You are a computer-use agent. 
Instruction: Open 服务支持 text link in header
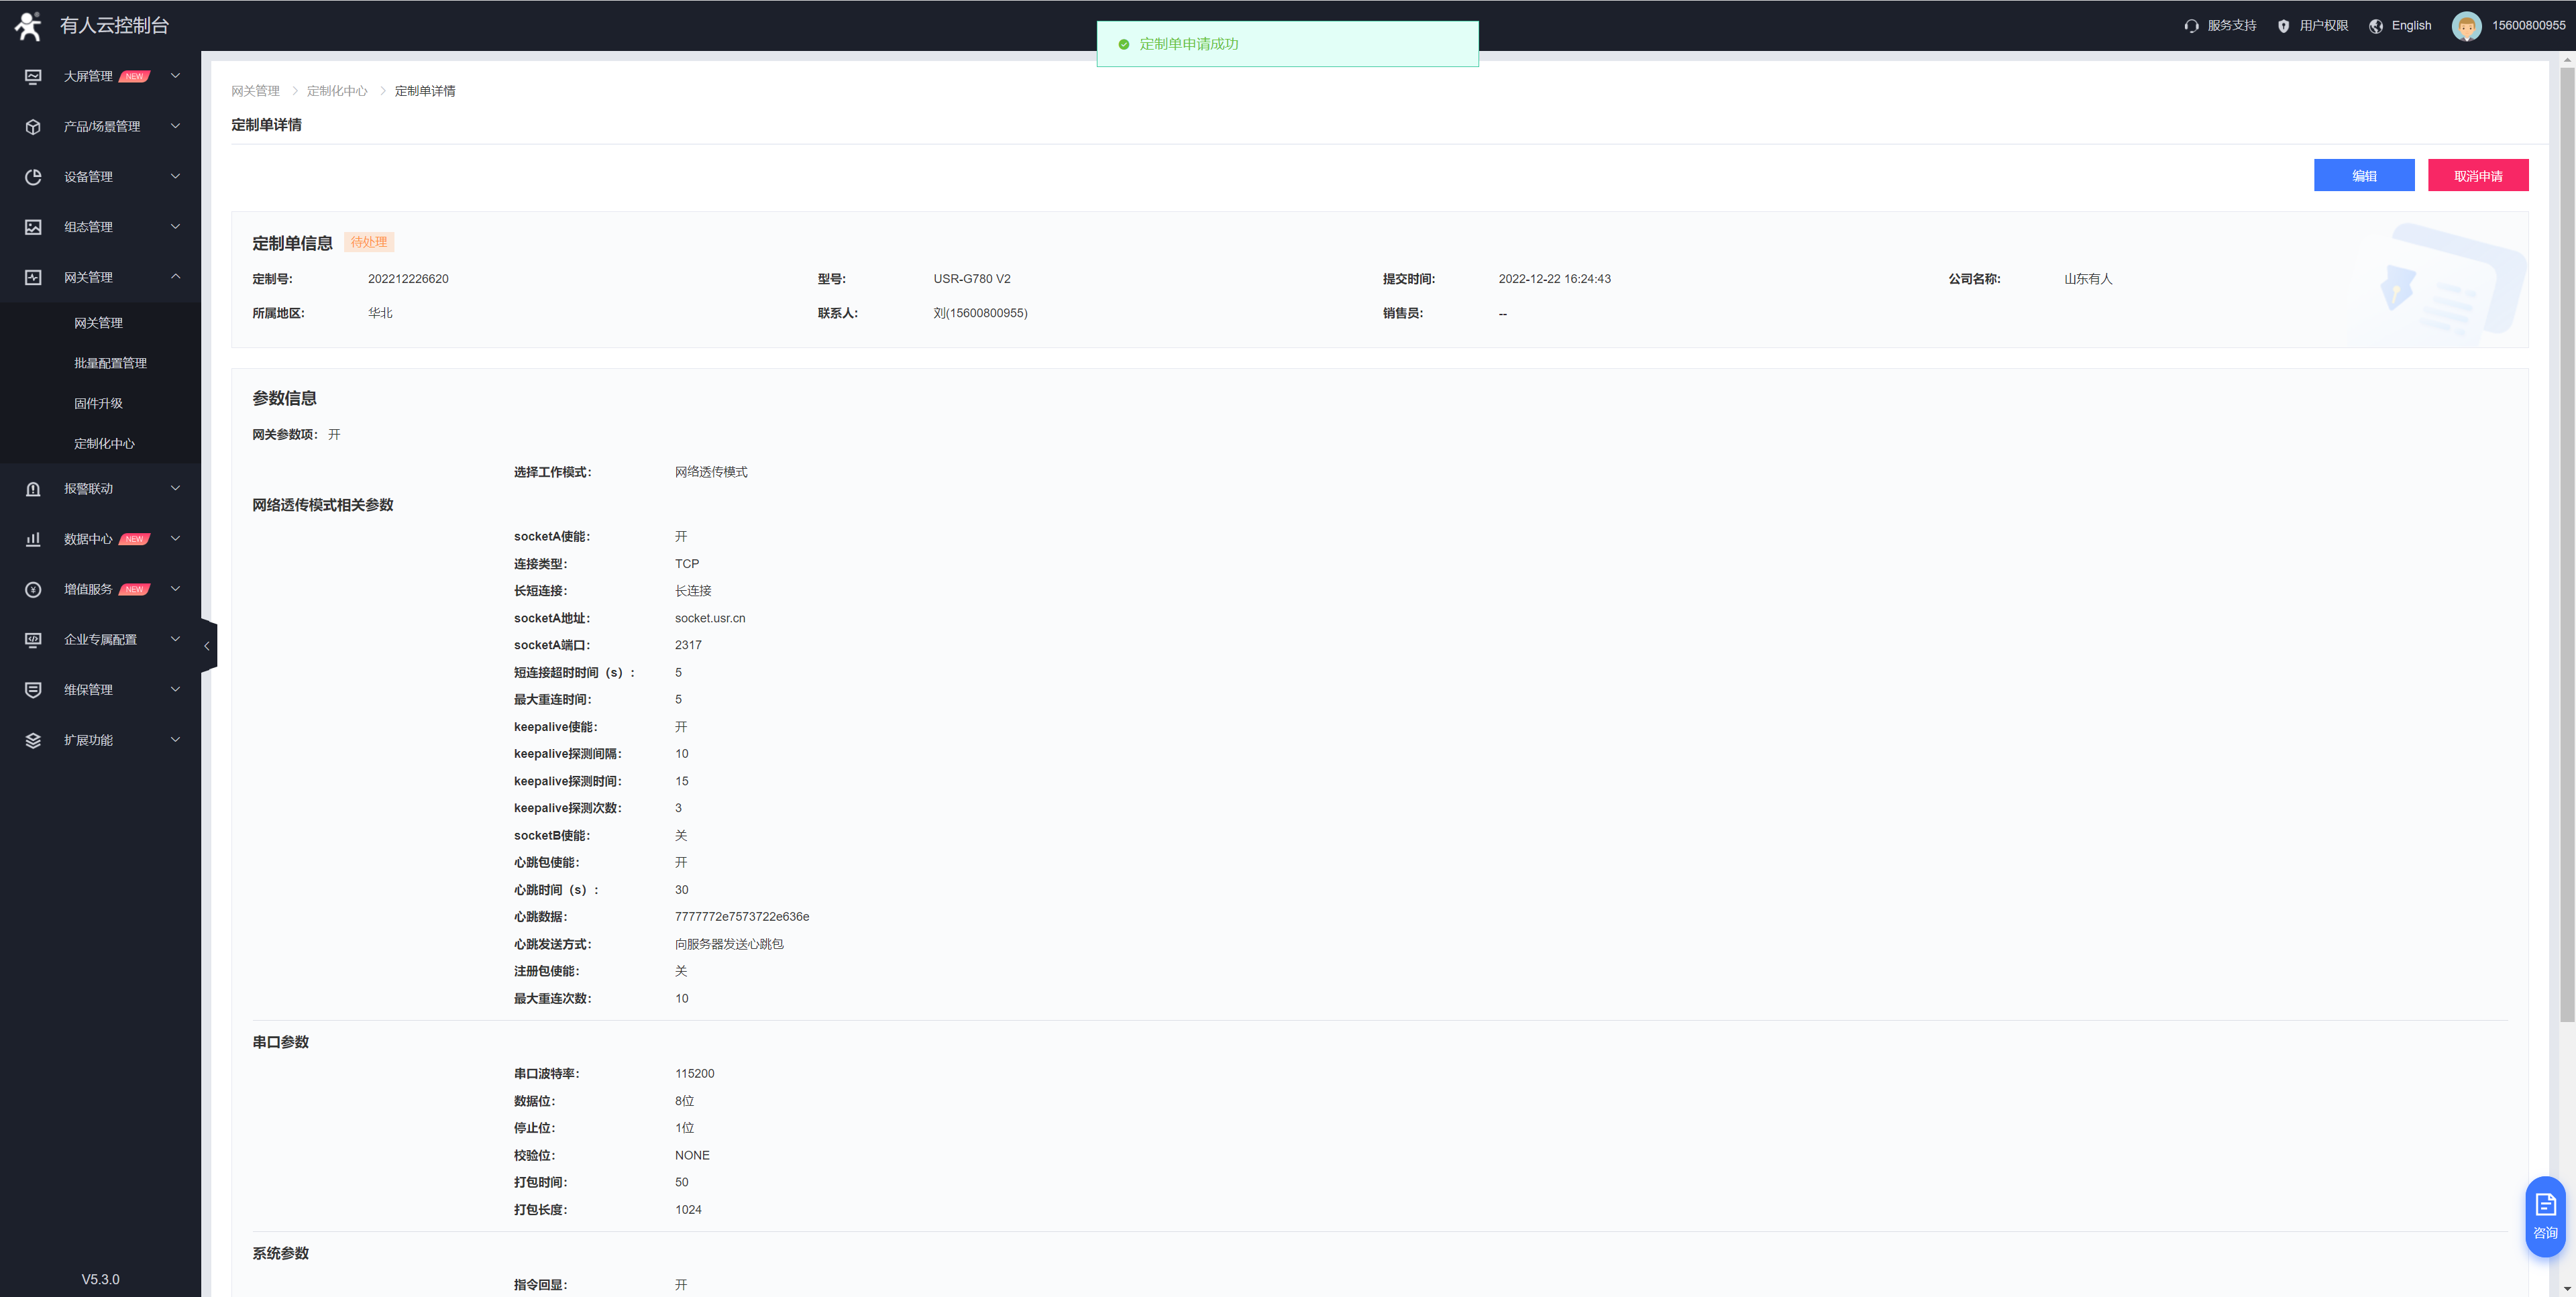(x=2232, y=26)
